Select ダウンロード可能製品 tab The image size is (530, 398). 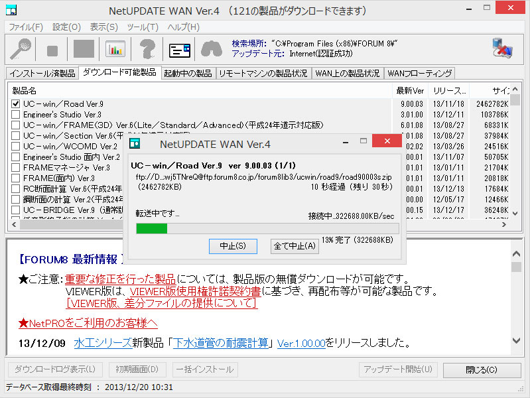click(x=119, y=72)
